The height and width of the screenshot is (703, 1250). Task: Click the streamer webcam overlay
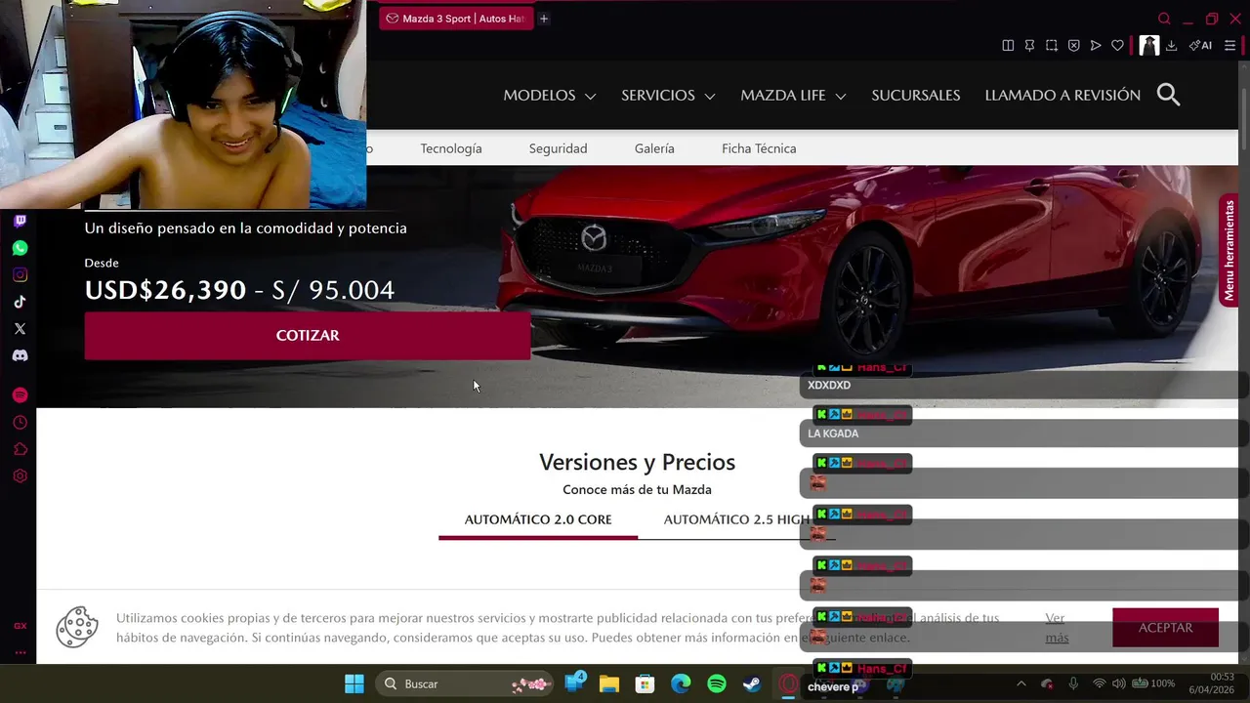(184, 104)
